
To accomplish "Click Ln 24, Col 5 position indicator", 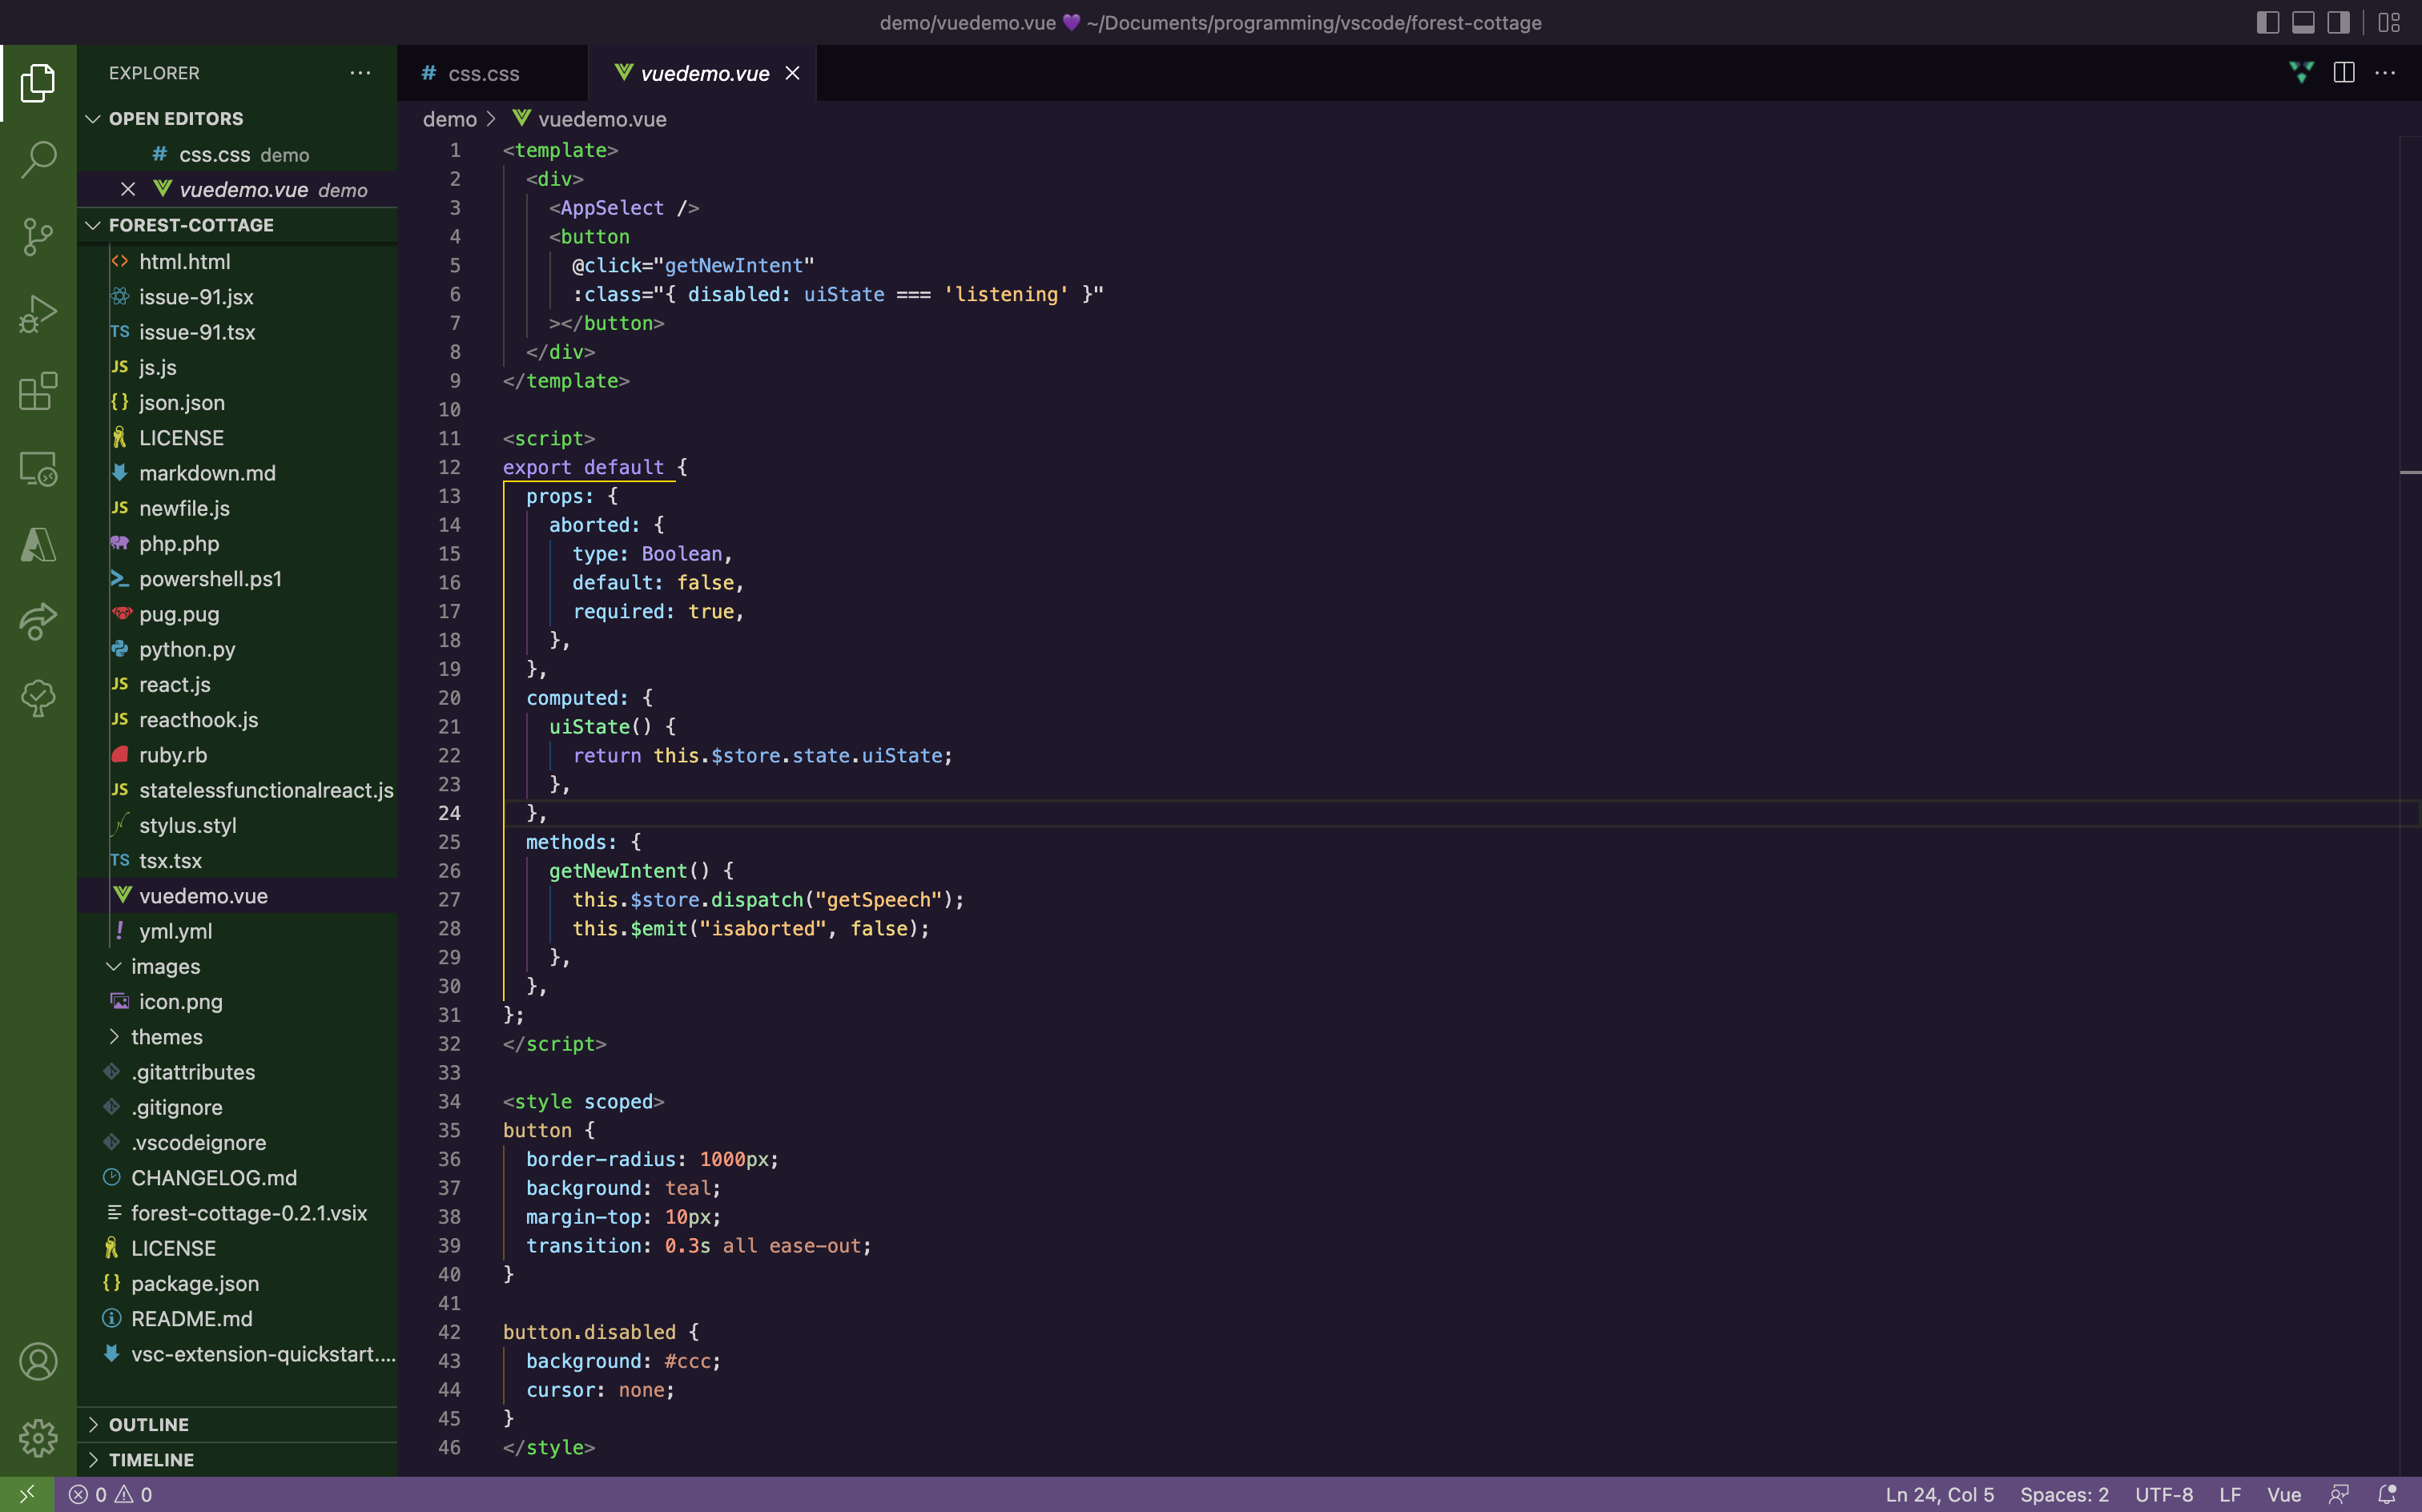I will (1940, 1494).
